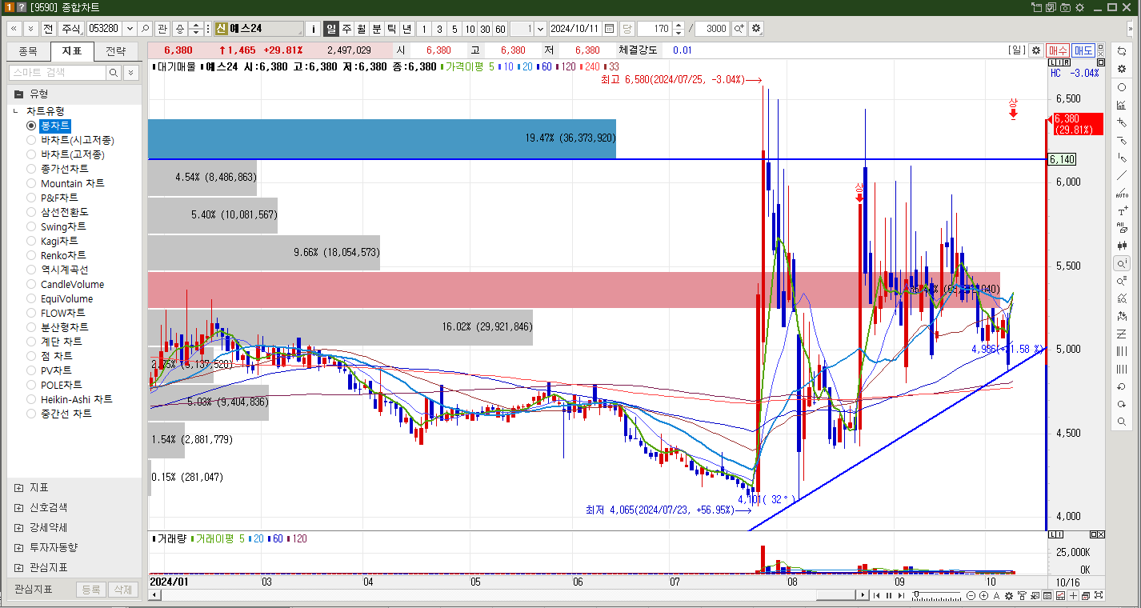Click the 삭제 button in 관심지표
The image size is (1141, 608).
point(122,590)
